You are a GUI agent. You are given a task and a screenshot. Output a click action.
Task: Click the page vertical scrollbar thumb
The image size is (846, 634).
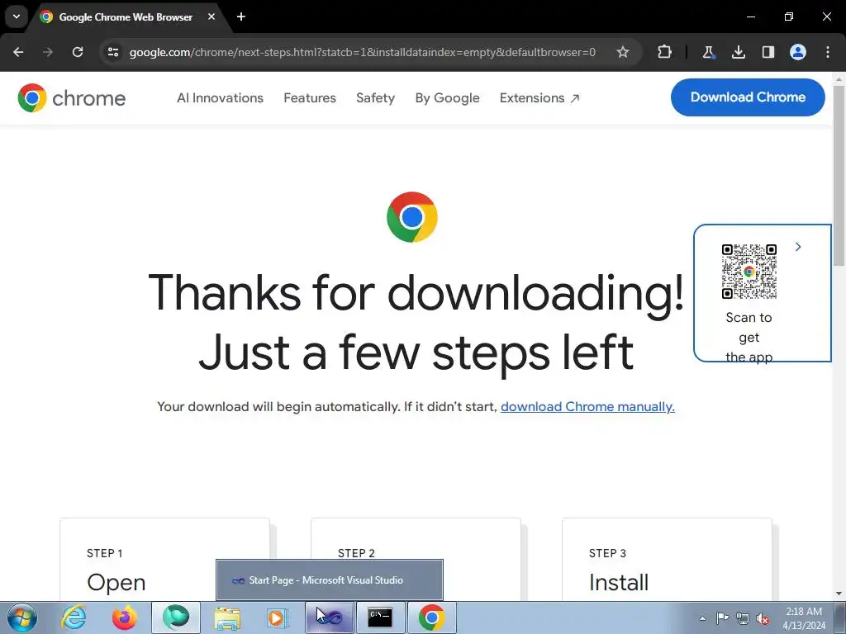point(839,175)
